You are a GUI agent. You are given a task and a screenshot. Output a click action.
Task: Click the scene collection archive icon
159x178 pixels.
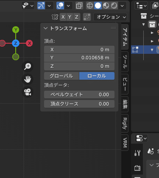tap(144, 16)
